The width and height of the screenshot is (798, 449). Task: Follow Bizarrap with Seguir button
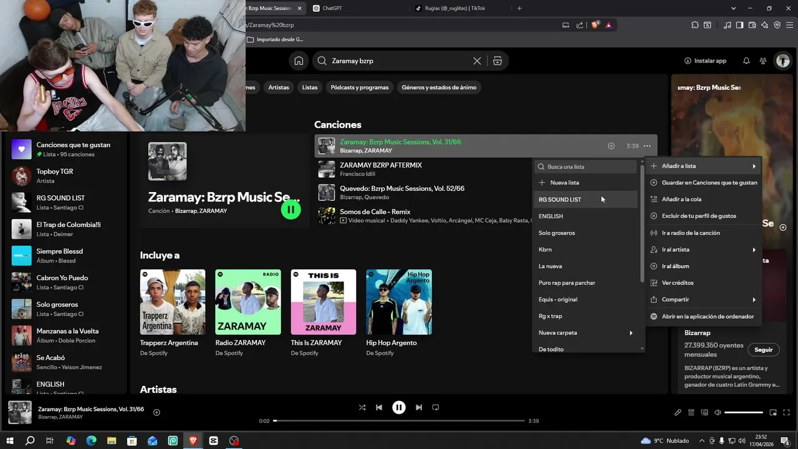[x=763, y=349]
